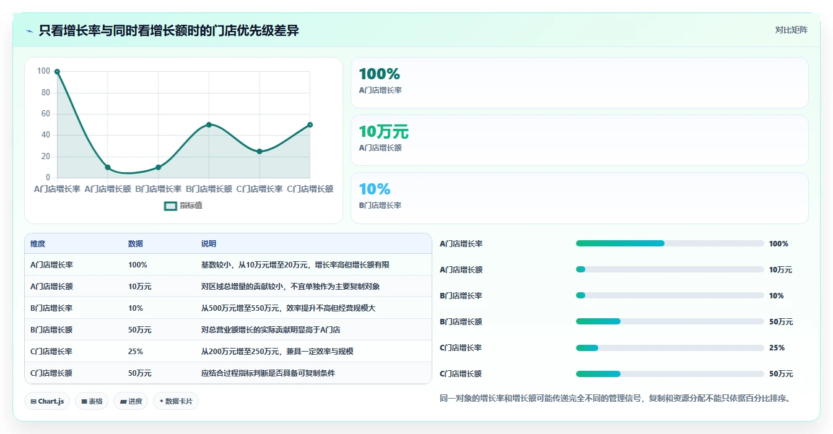Screen dimensions: 833x434
Task: Click the footer note about 管理信号
Action: (x=615, y=398)
